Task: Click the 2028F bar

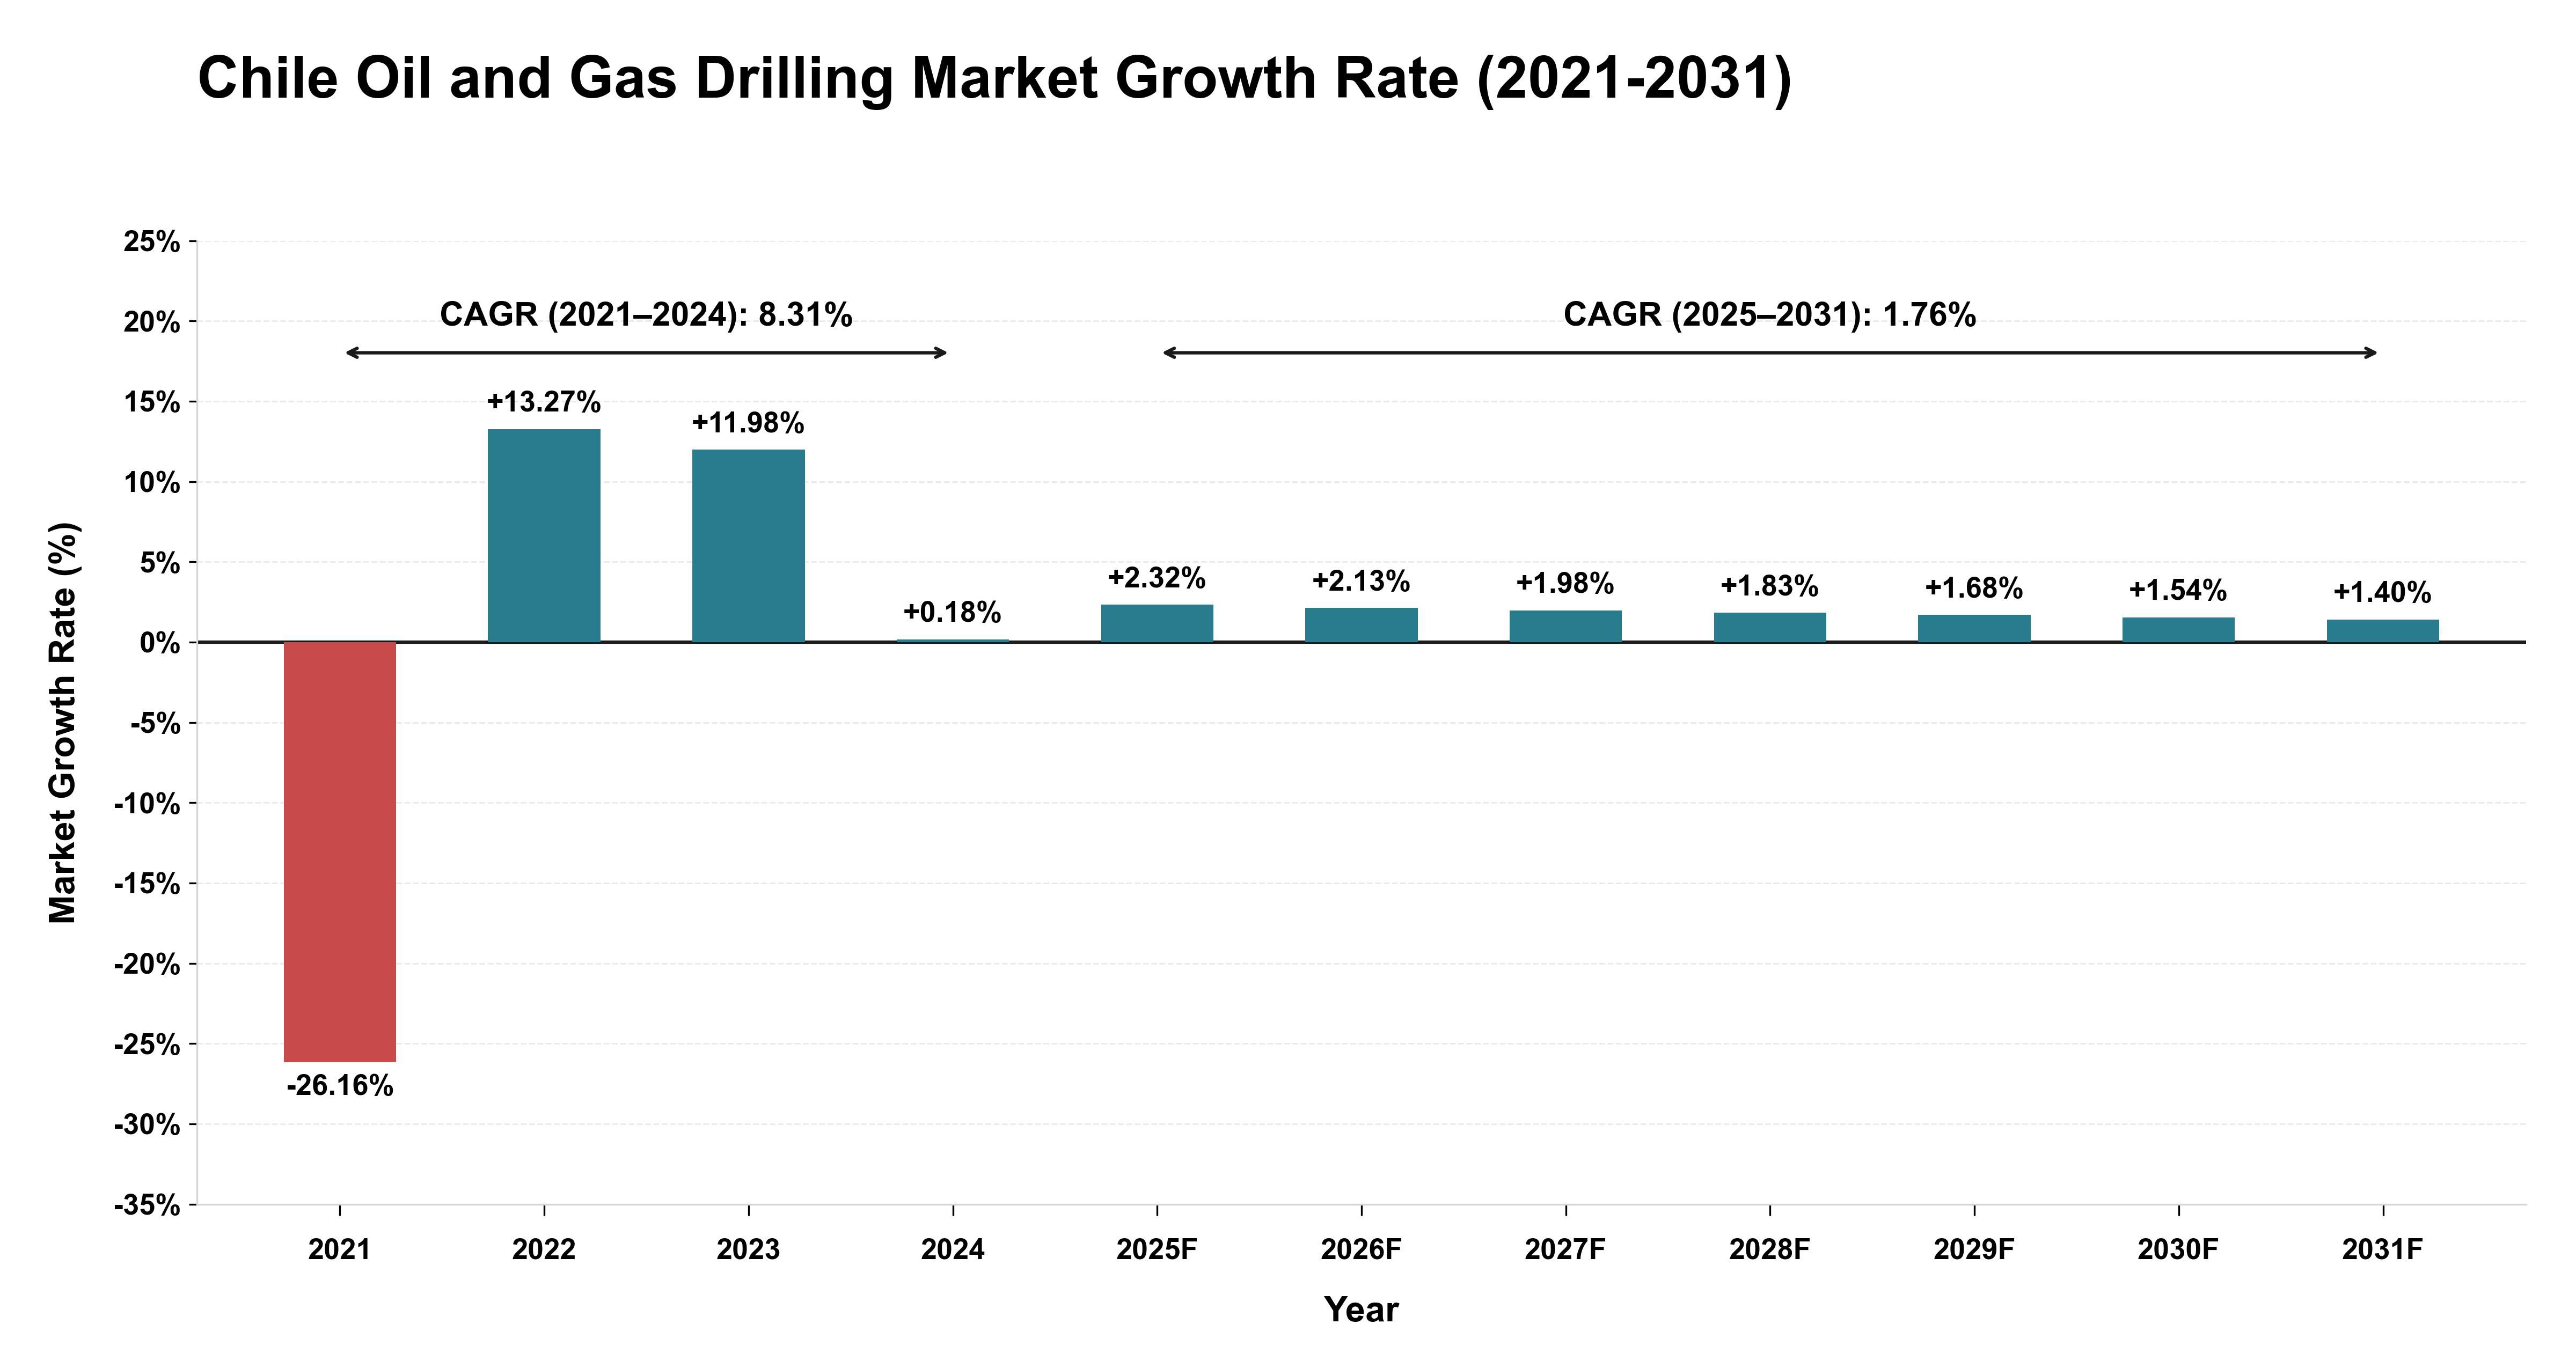Action: click(x=1770, y=627)
